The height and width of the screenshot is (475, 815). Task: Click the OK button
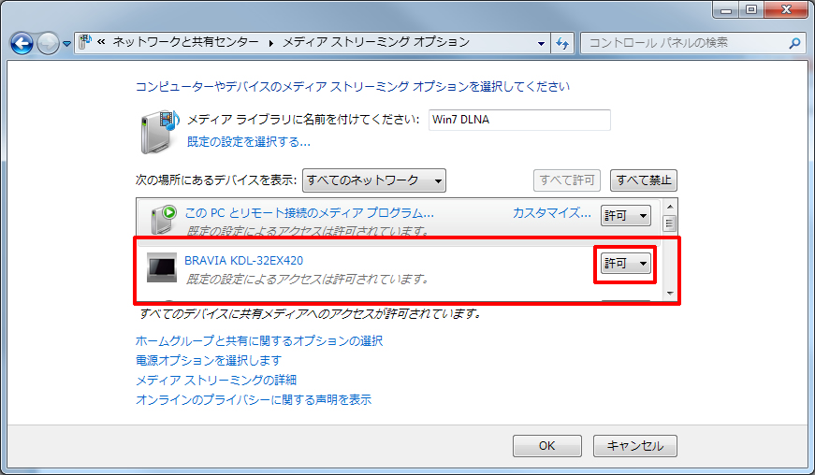(546, 446)
